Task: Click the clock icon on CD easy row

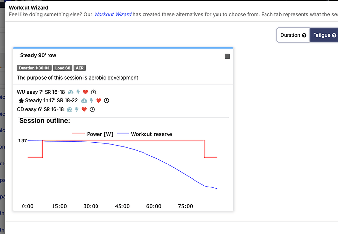Action: [x=92, y=110]
